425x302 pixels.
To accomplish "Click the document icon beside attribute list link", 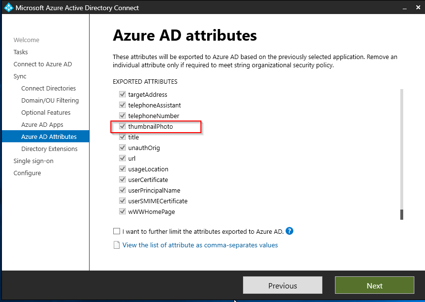I will tap(117, 245).
